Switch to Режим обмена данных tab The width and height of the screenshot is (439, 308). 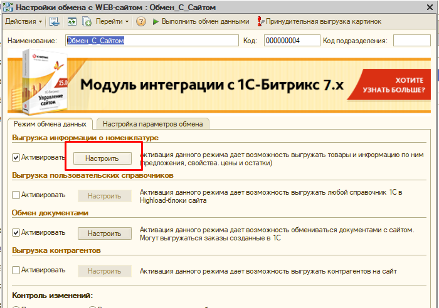pyautogui.click(x=50, y=124)
